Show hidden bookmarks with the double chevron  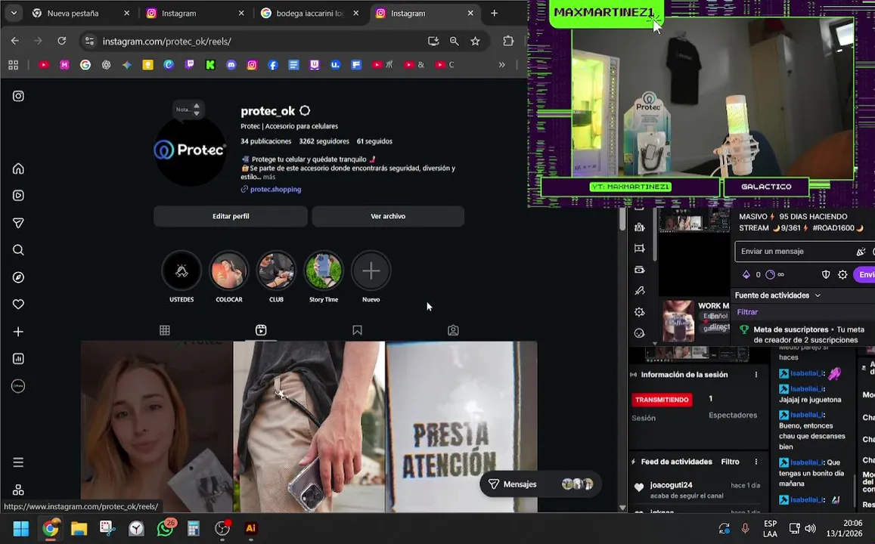coord(501,65)
